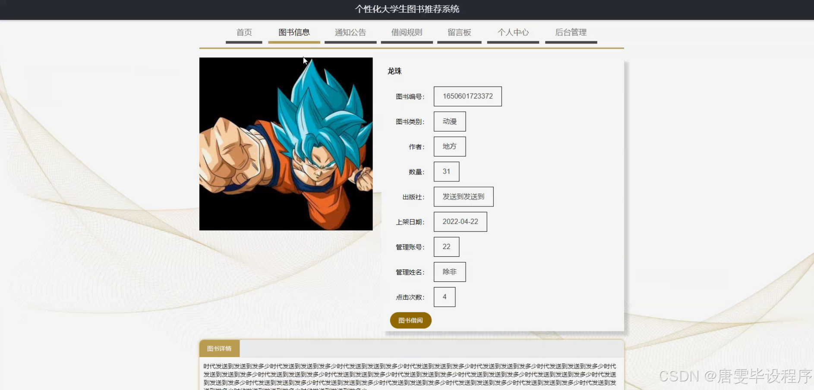This screenshot has width=814, height=390.
Task: Open the 个人中心 tab
Action: coord(513,33)
